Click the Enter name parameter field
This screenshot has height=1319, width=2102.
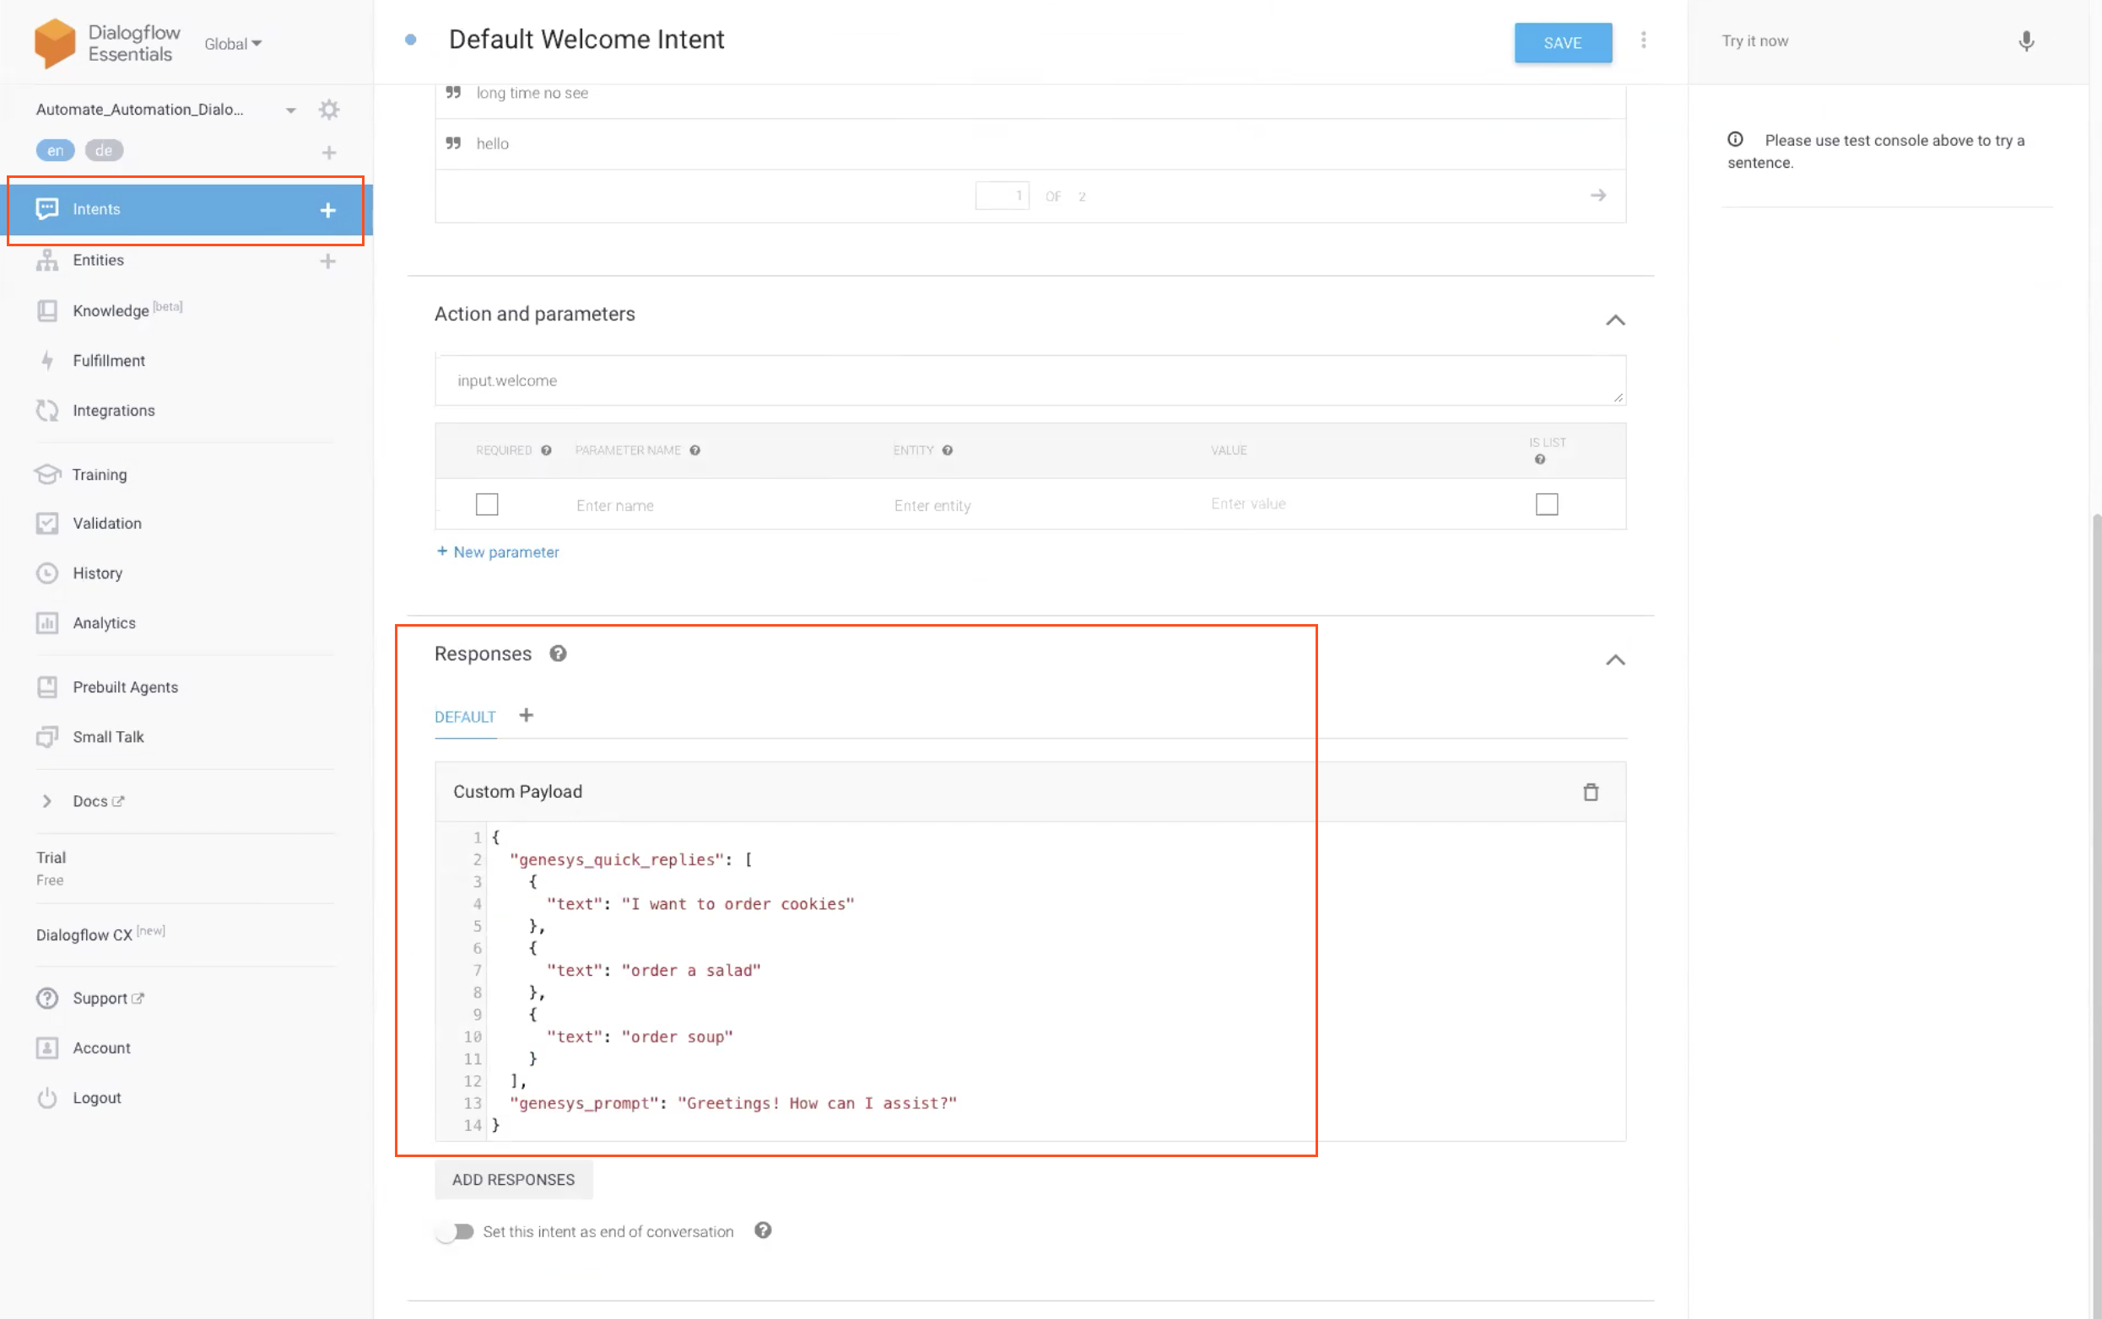614,506
